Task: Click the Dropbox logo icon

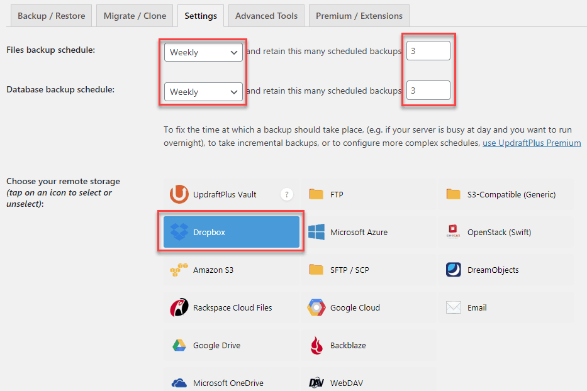Action: [179, 232]
